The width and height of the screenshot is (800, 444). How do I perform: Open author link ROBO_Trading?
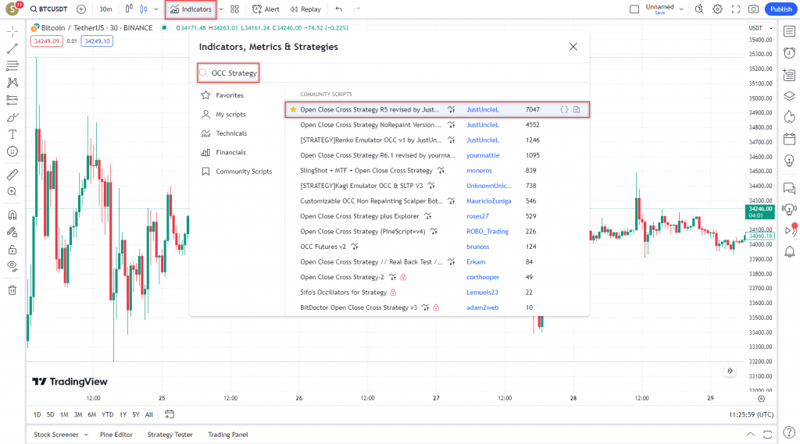[487, 232]
